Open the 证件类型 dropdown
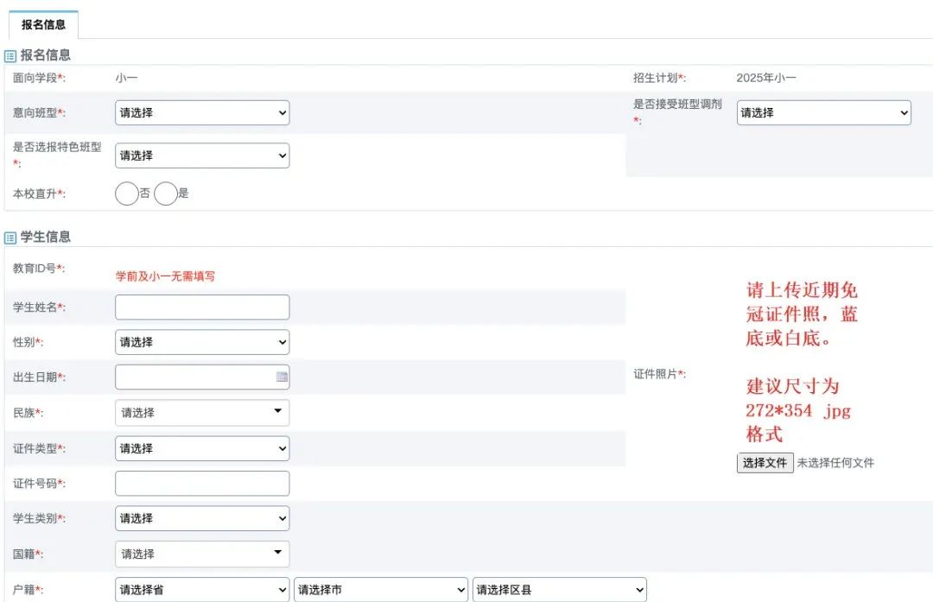 coord(202,449)
